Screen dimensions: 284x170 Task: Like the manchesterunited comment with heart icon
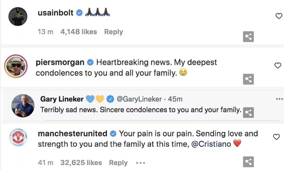point(276,137)
